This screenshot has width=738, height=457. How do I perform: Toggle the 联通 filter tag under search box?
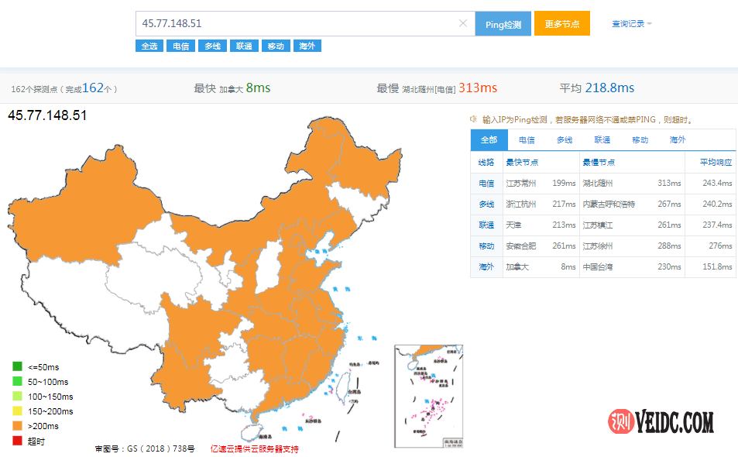[244, 46]
